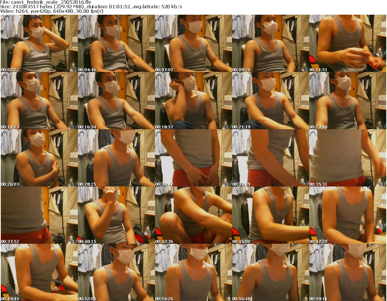The height and width of the screenshot is (301, 387).
Task: Click the file name line in header
Action: coord(46,2)
